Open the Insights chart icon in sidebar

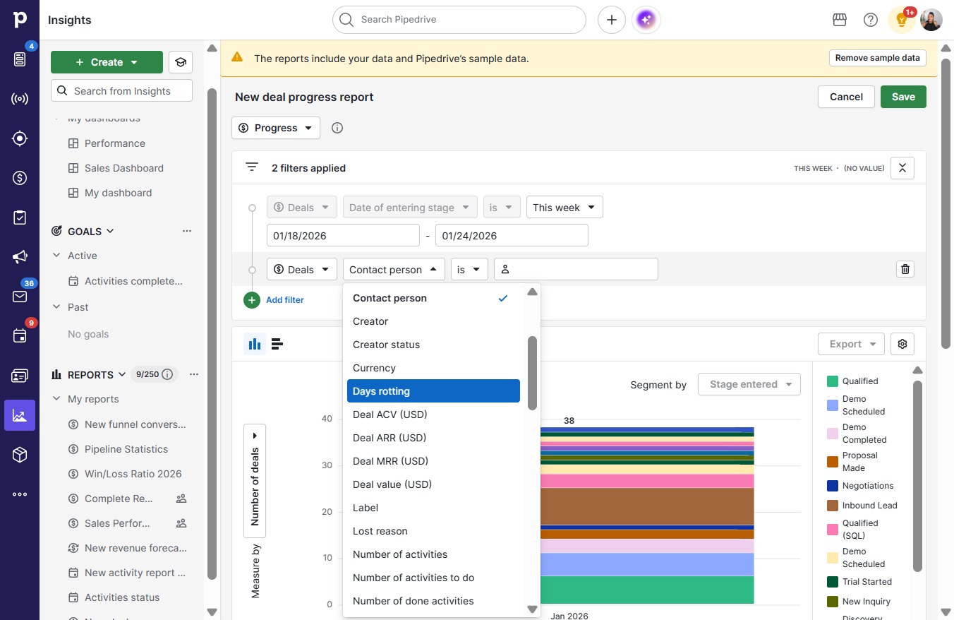tap(20, 415)
